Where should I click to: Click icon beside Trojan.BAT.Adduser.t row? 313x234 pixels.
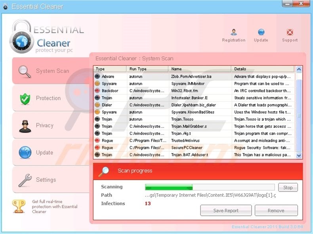97,154
